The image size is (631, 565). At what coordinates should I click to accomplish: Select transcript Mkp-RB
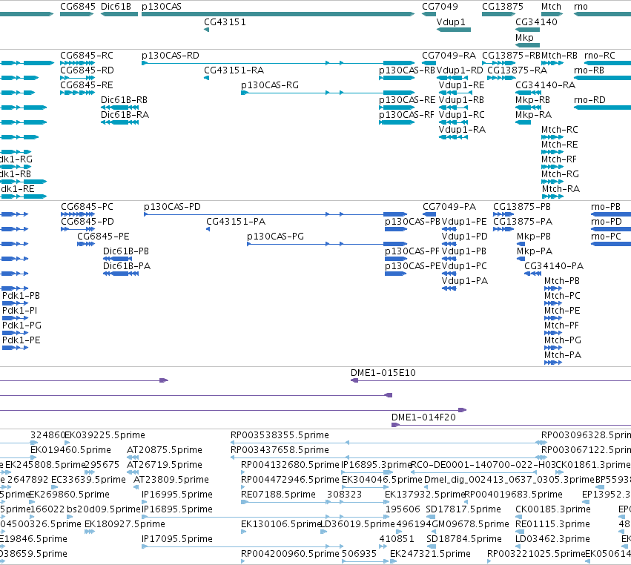pos(533,100)
